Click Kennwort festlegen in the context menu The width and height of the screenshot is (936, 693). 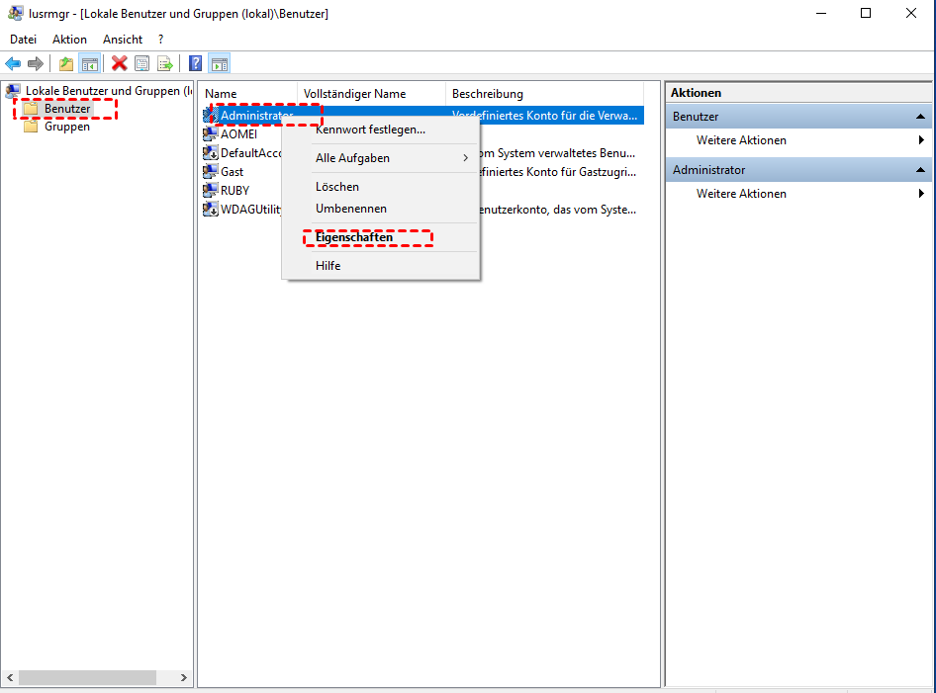[x=370, y=130]
